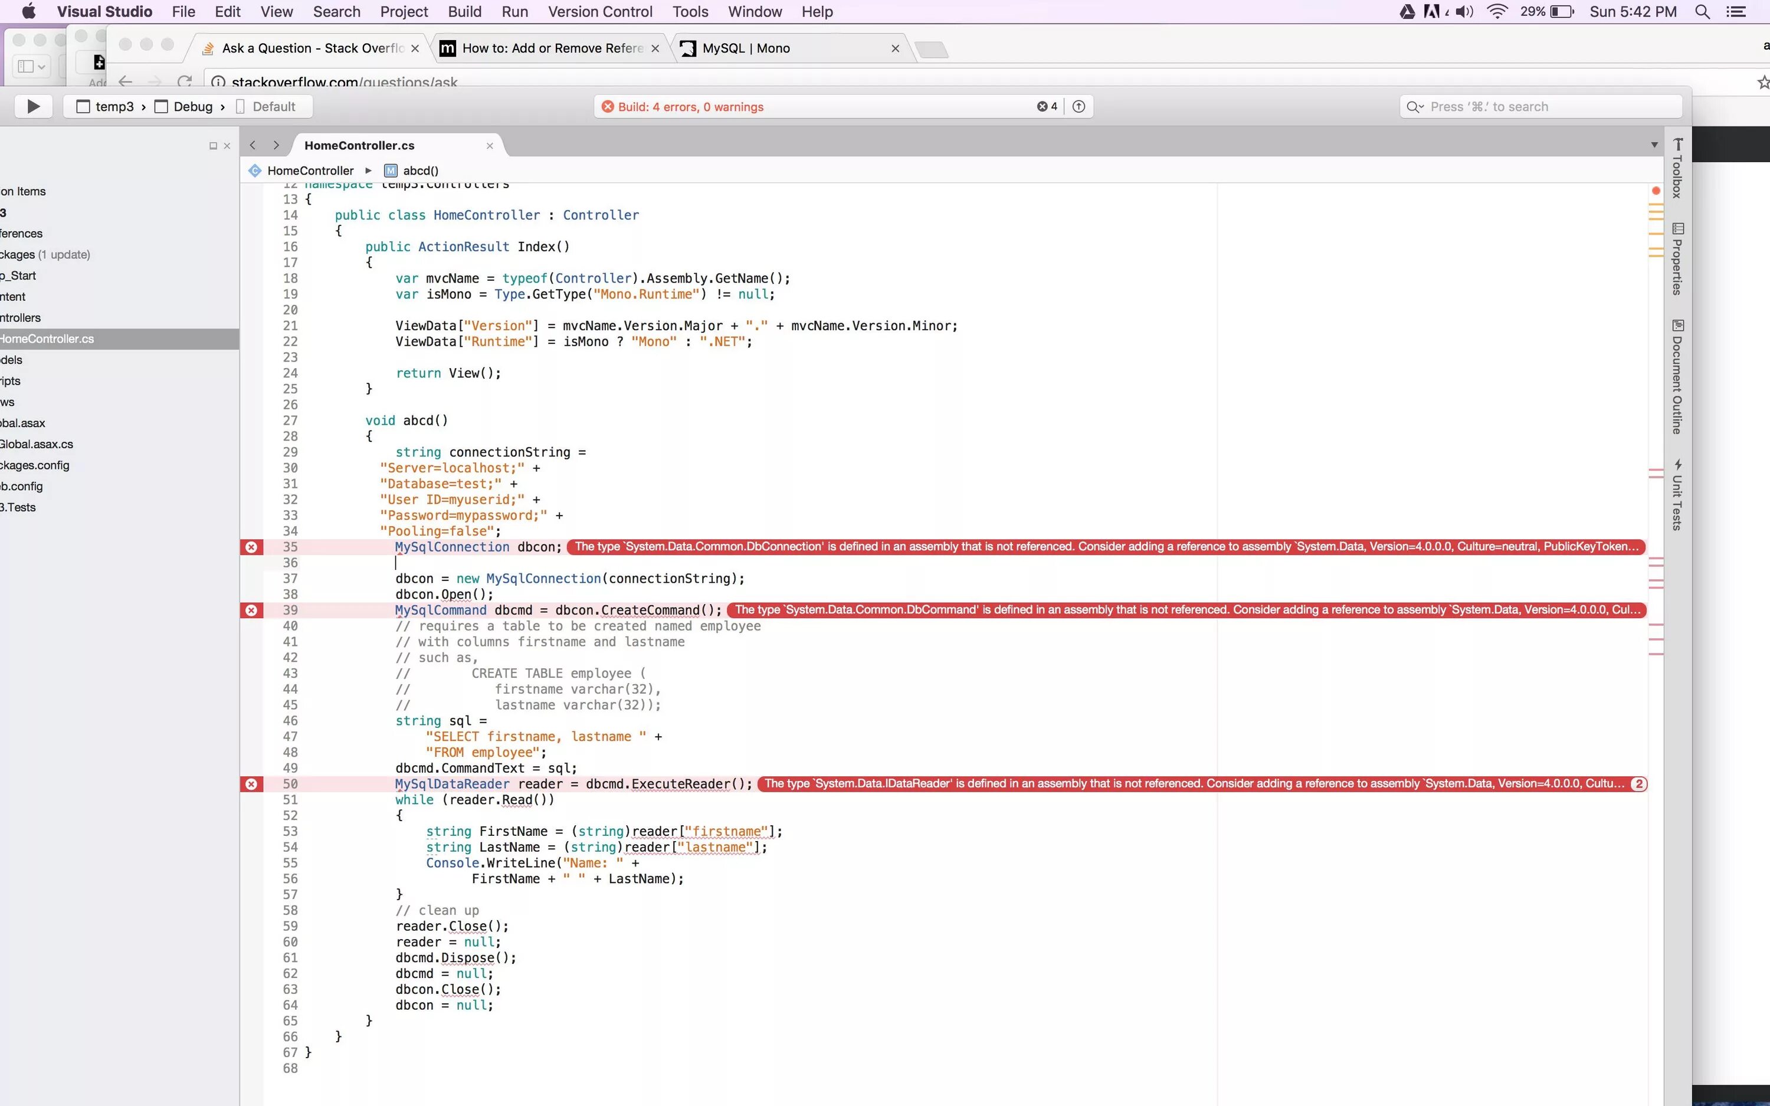This screenshot has height=1106, width=1770.
Task: Select the Packages (1 update) folder
Action: click(x=45, y=255)
